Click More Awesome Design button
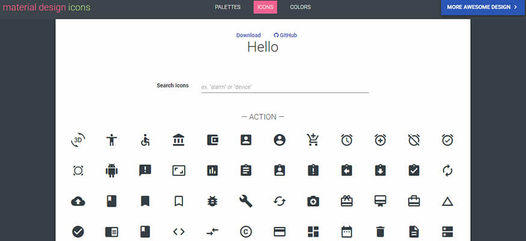Image resolution: width=526 pixels, height=241 pixels. click(x=483, y=7)
